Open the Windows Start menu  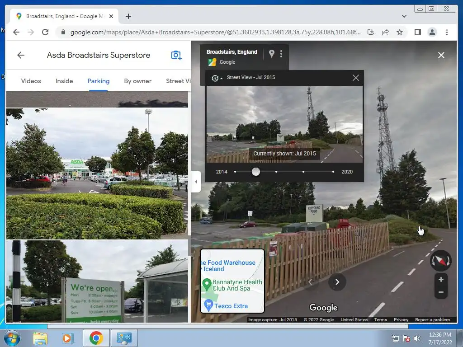[12, 338]
